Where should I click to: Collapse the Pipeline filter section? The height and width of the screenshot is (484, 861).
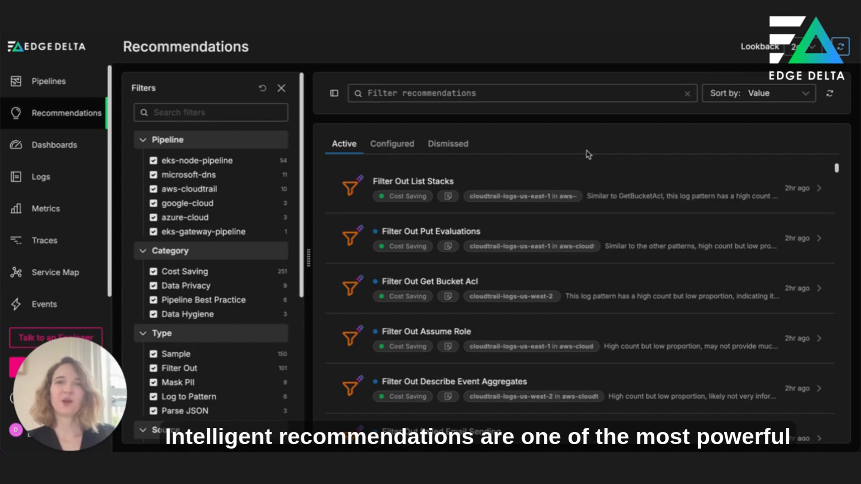point(143,140)
